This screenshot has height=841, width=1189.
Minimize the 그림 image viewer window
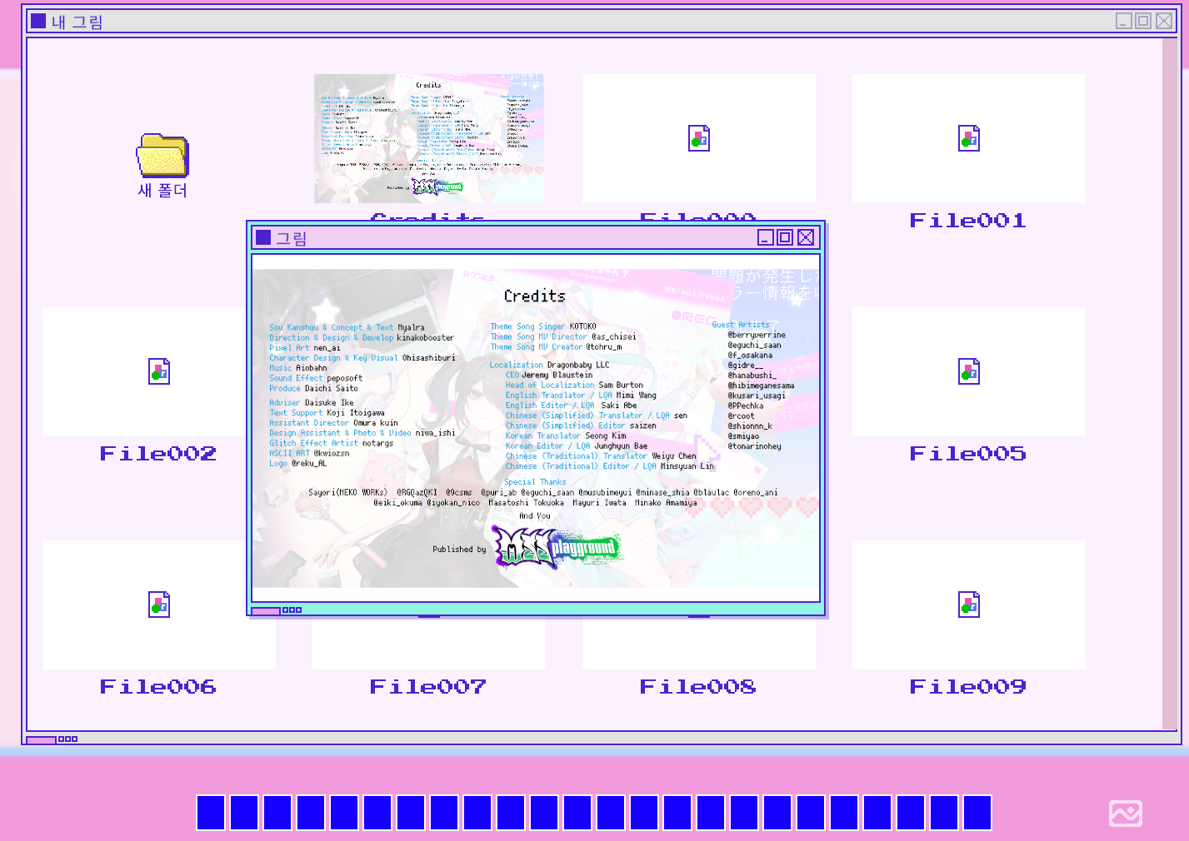[x=766, y=237]
